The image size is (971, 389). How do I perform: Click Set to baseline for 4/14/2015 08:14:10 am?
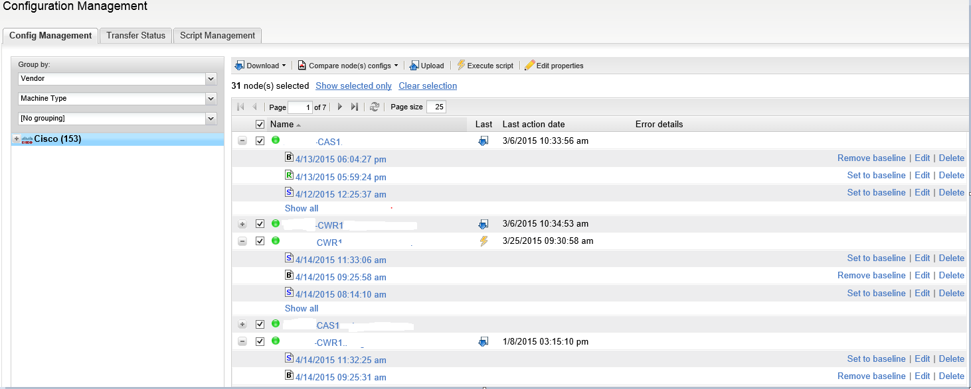[x=876, y=293]
